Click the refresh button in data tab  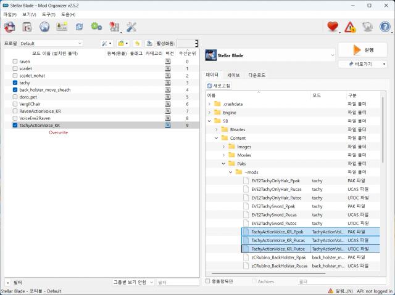(x=218, y=86)
